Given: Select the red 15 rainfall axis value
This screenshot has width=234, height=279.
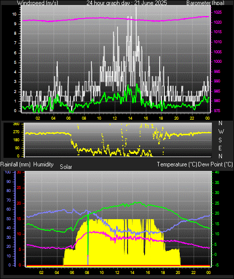Looking at the screenshot, I should (x=19, y=219).
